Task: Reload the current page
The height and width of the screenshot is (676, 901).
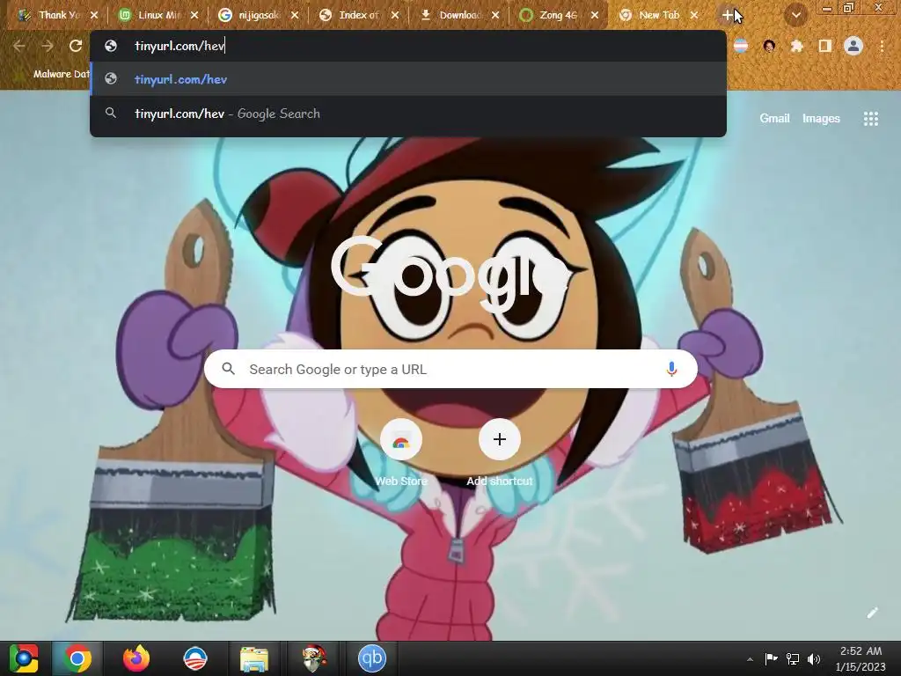Action: click(76, 46)
